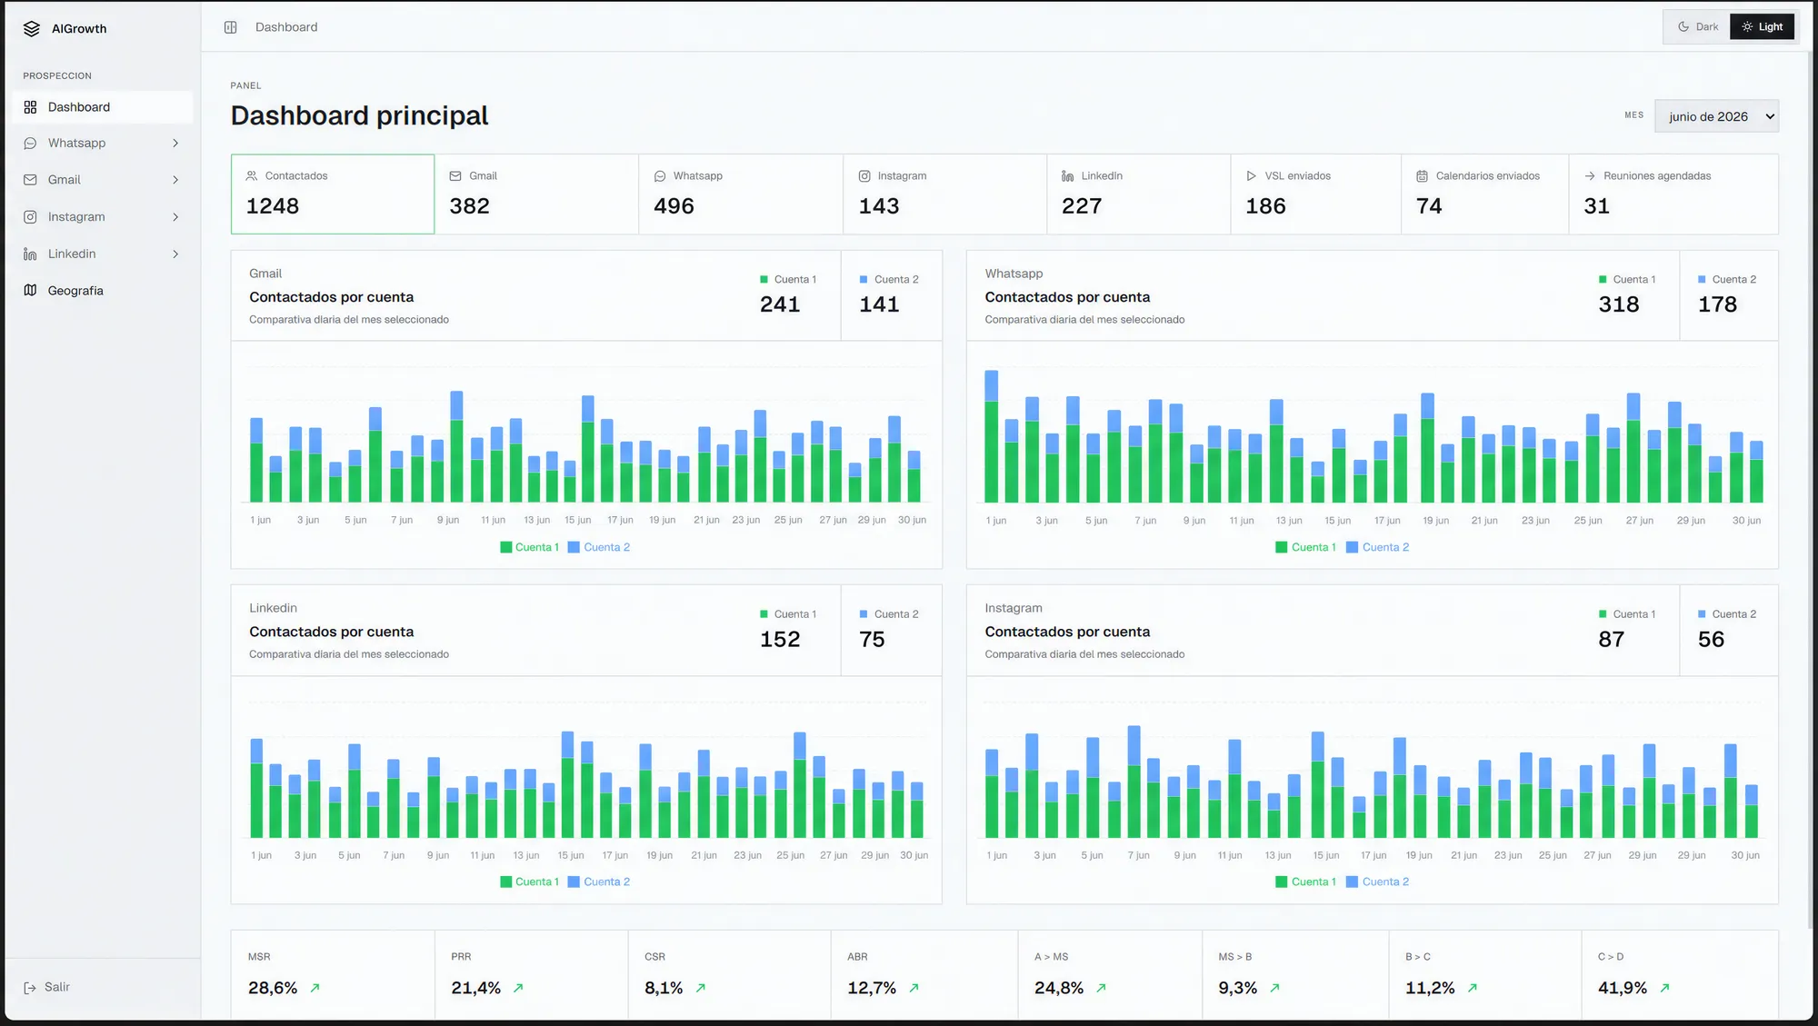The height and width of the screenshot is (1026, 1818).
Task: Click the Whatsapp chat icon in sidebar
Action: pos(30,144)
